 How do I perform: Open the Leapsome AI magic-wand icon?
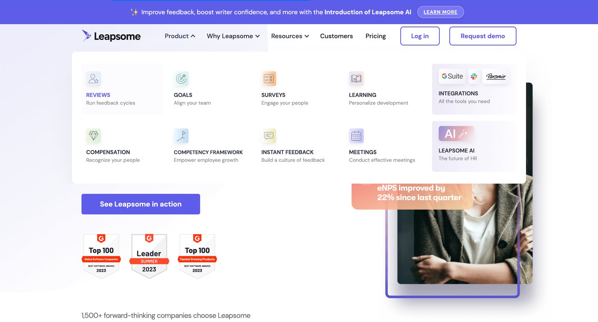pyautogui.click(x=456, y=134)
